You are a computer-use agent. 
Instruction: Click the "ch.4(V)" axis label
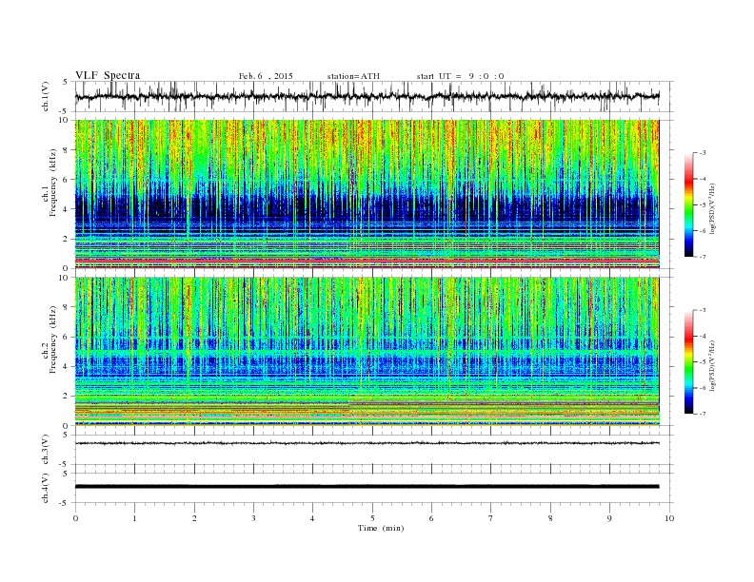pos(46,488)
